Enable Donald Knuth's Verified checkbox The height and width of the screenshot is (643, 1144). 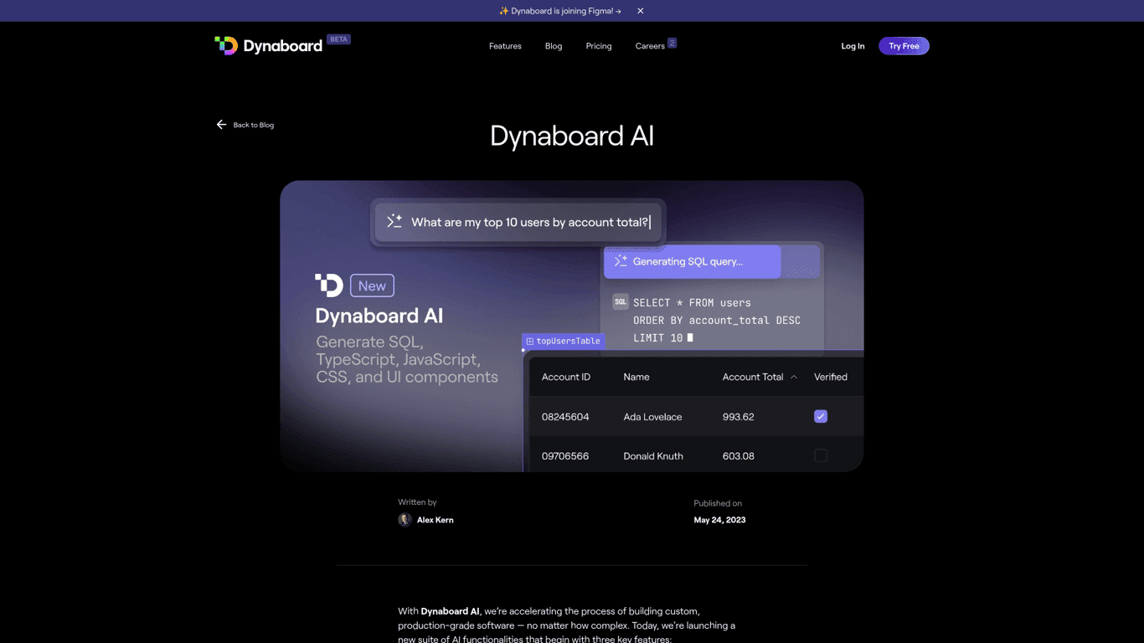click(820, 455)
